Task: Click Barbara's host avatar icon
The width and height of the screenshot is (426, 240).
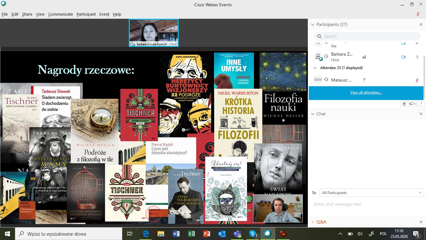Action: point(318,57)
